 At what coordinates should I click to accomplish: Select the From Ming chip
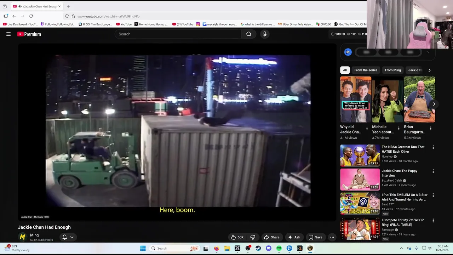(393, 70)
